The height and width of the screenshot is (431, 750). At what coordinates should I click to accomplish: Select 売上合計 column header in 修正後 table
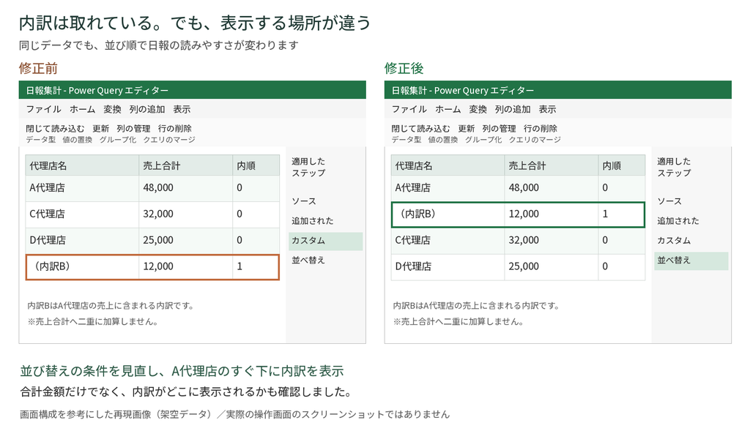click(x=552, y=165)
